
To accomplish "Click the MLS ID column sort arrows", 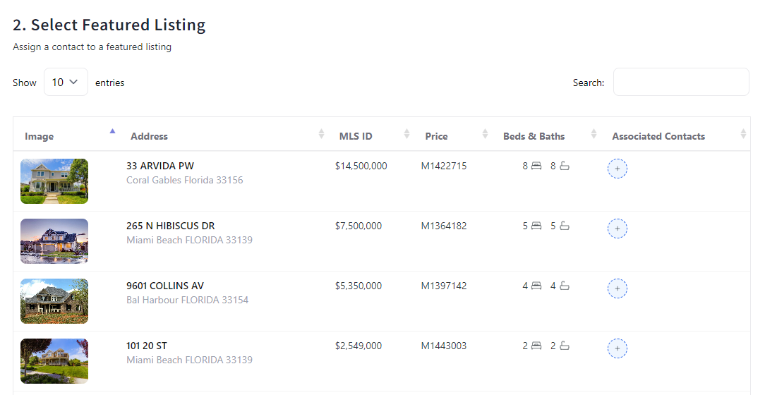I will [x=406, y=134].
